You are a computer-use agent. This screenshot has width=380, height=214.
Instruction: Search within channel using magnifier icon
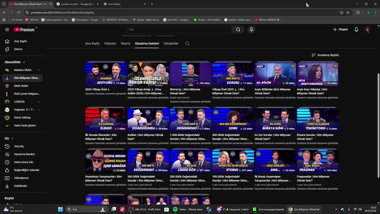tap(187, 43)
